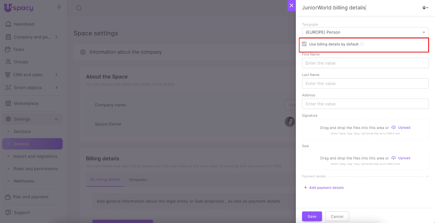Save the billing details
Viewport: 435px width, 223px height.
coord(312,216)
